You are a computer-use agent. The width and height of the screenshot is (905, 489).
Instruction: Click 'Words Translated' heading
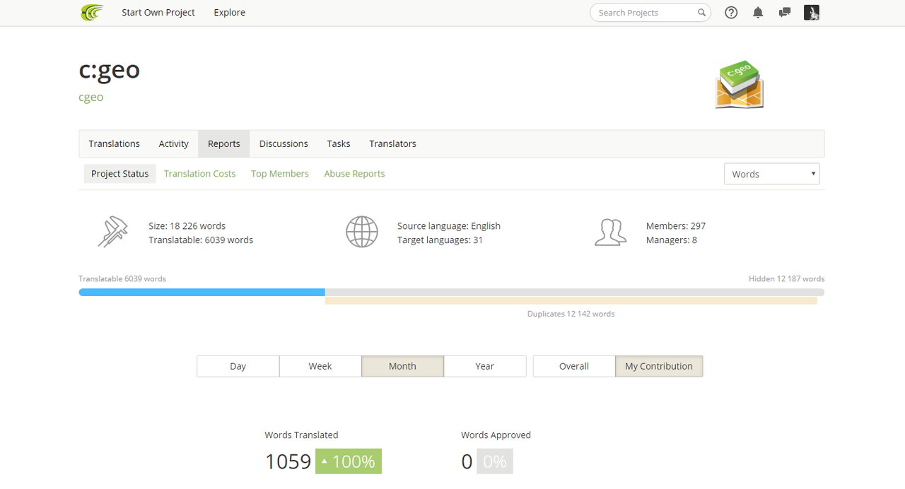pyautogui.click(x=302, y=435)
